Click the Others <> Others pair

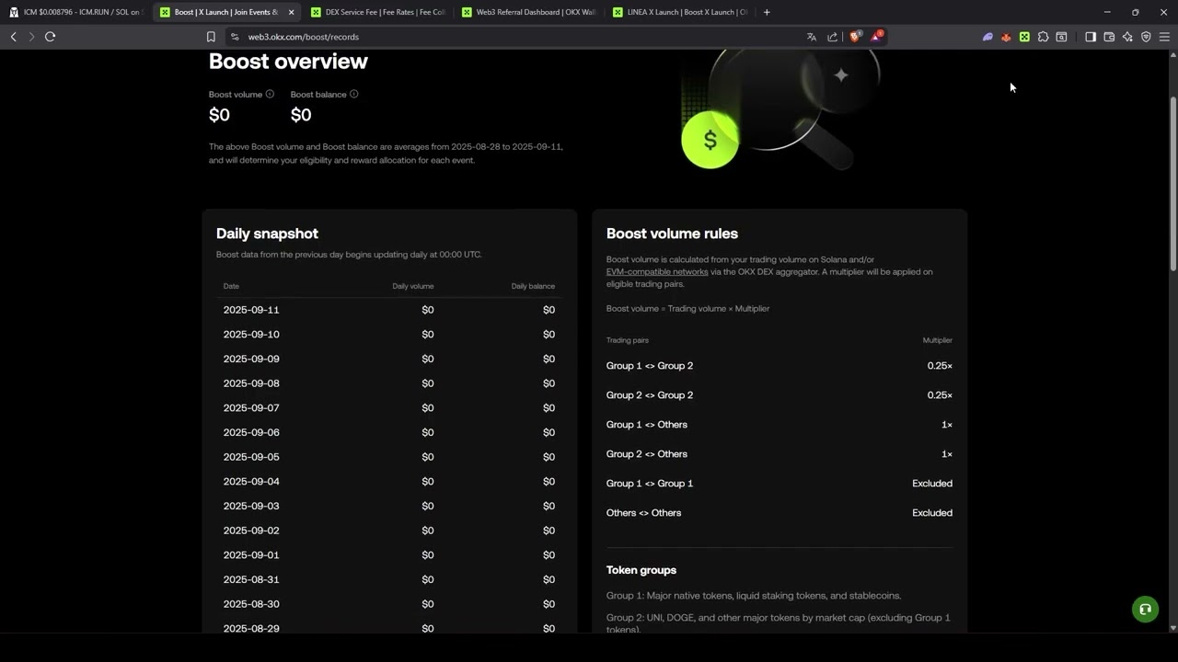(644, 513)
